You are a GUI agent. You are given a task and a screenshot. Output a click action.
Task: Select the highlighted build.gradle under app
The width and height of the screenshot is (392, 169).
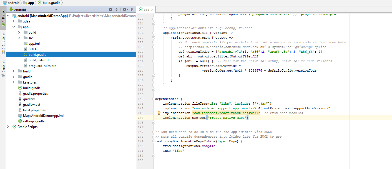(37, 55)
